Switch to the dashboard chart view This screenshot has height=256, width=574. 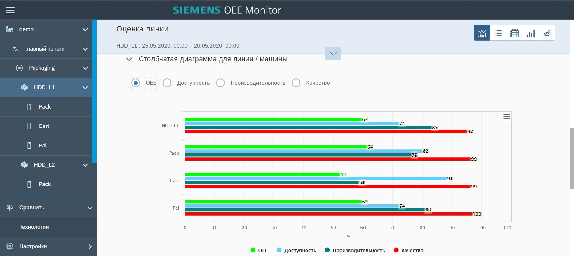482,33
